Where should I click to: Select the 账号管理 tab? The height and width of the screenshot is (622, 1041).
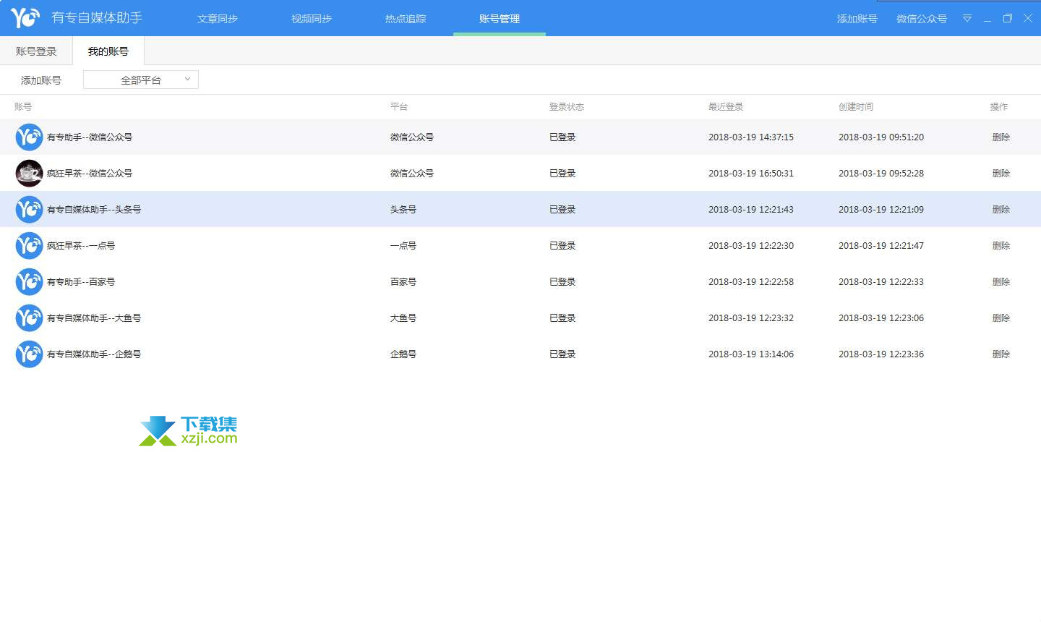[x=500, y=19]
